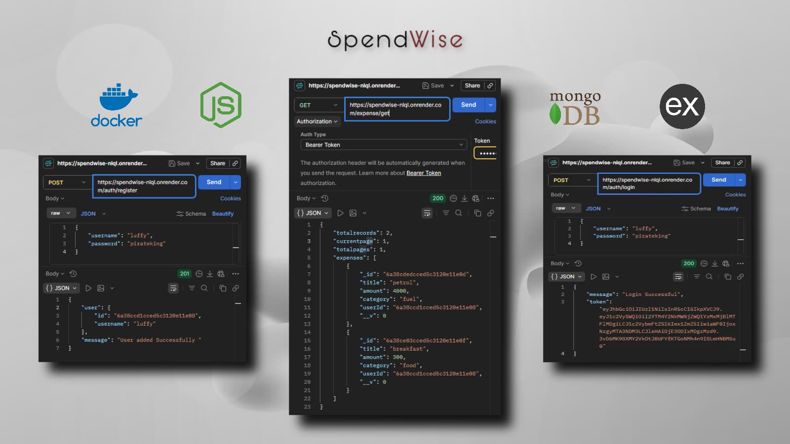Open Schema in the register request body
790x444 pixels.
191,214
